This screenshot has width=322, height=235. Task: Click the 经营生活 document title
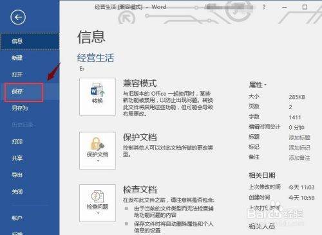tap(95, 58)
